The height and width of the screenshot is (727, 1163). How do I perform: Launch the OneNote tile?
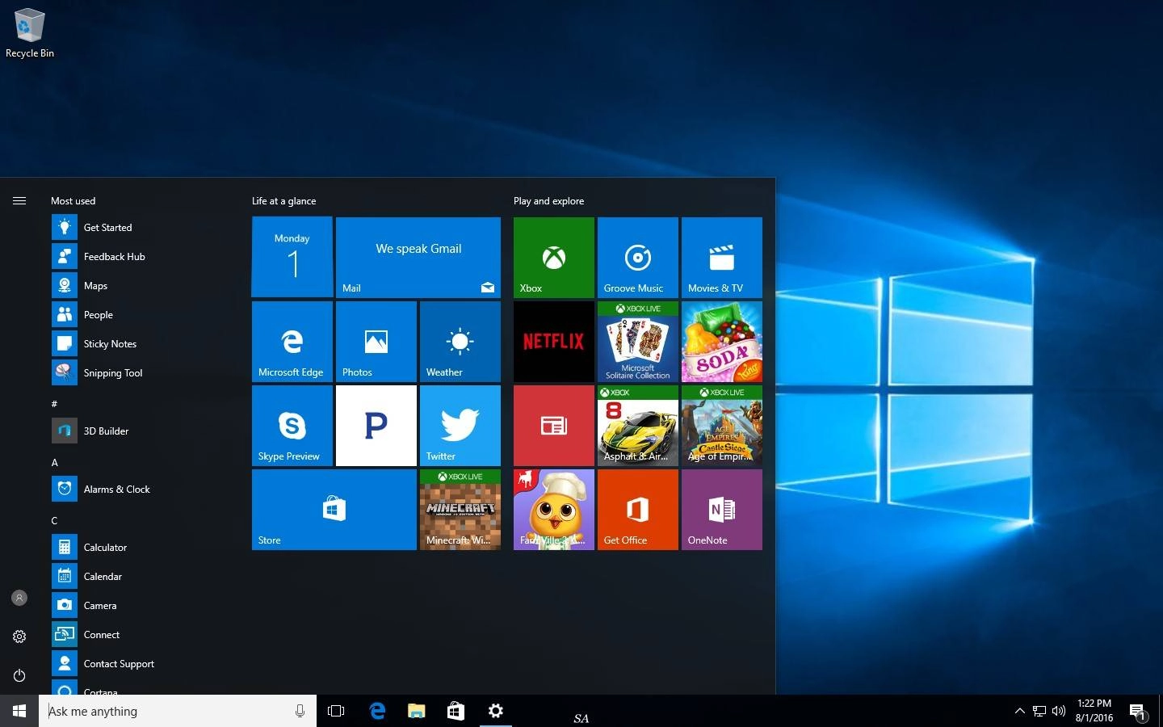point(722,509)
